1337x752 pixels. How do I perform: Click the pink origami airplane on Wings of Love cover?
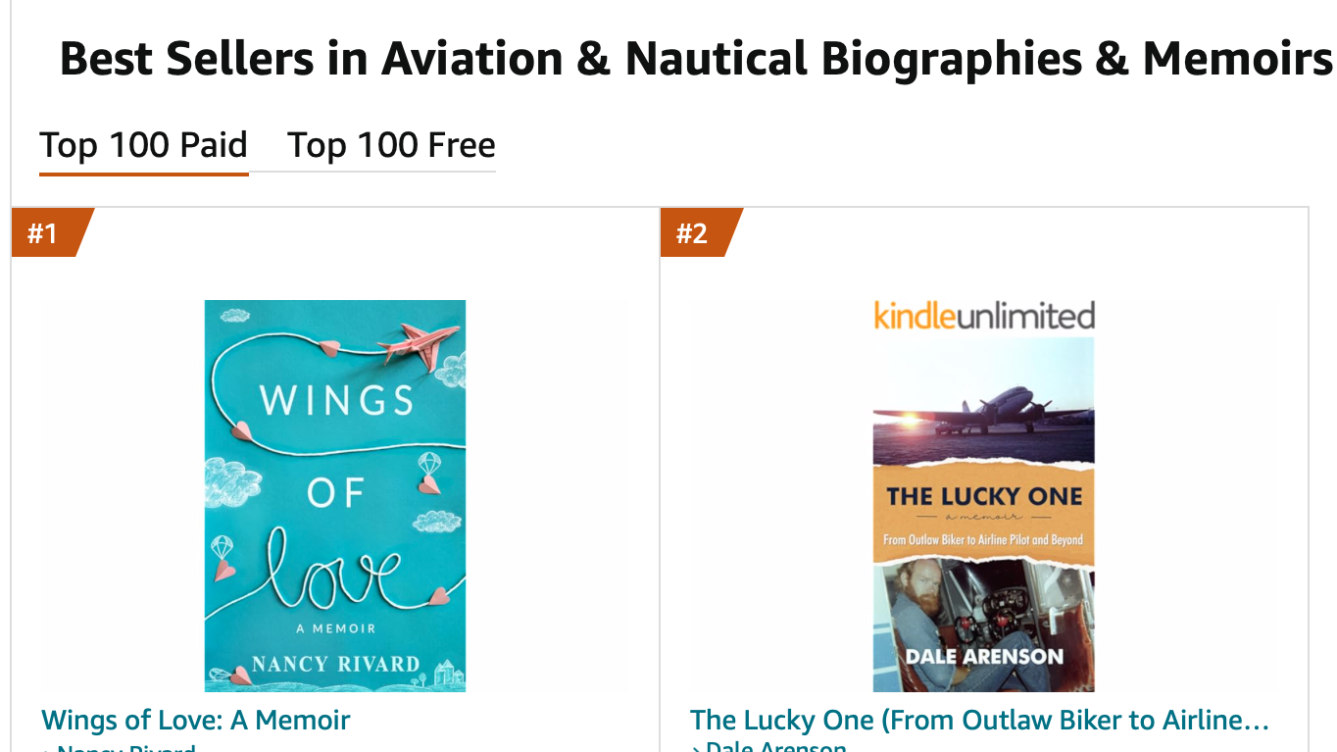click(421, 343)
